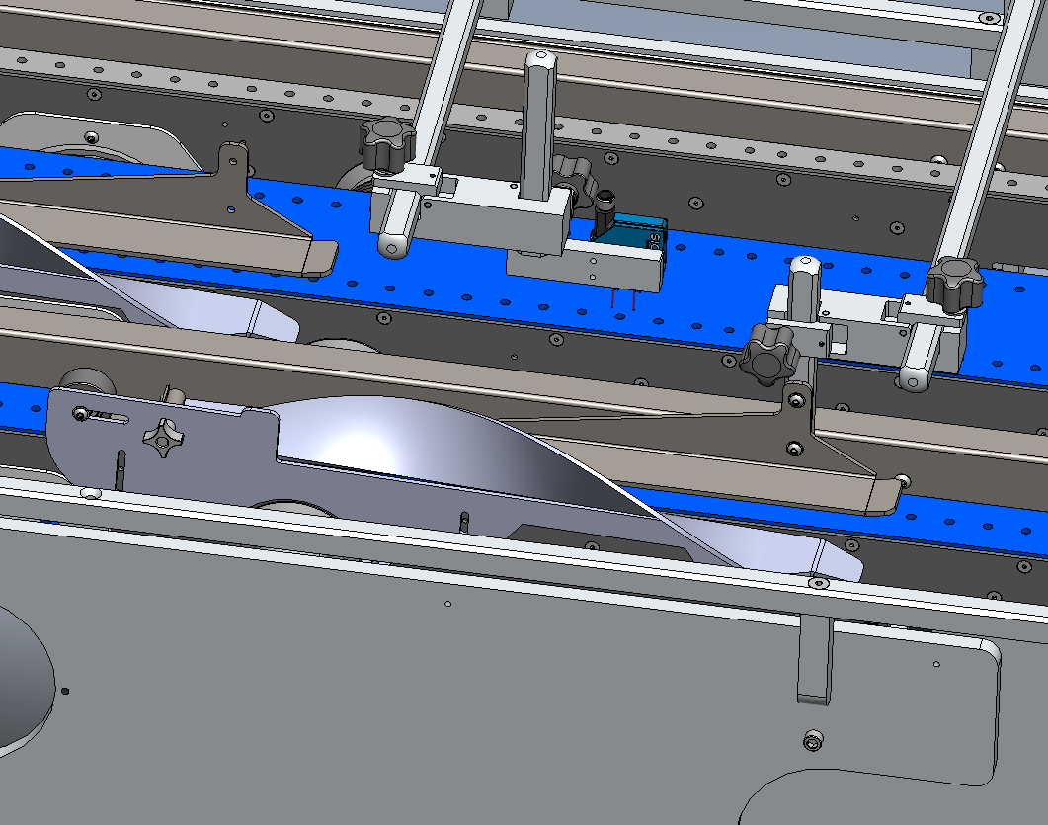Click the red sensor pins below the bracket
1048x825 pixels.
point(623,299)
